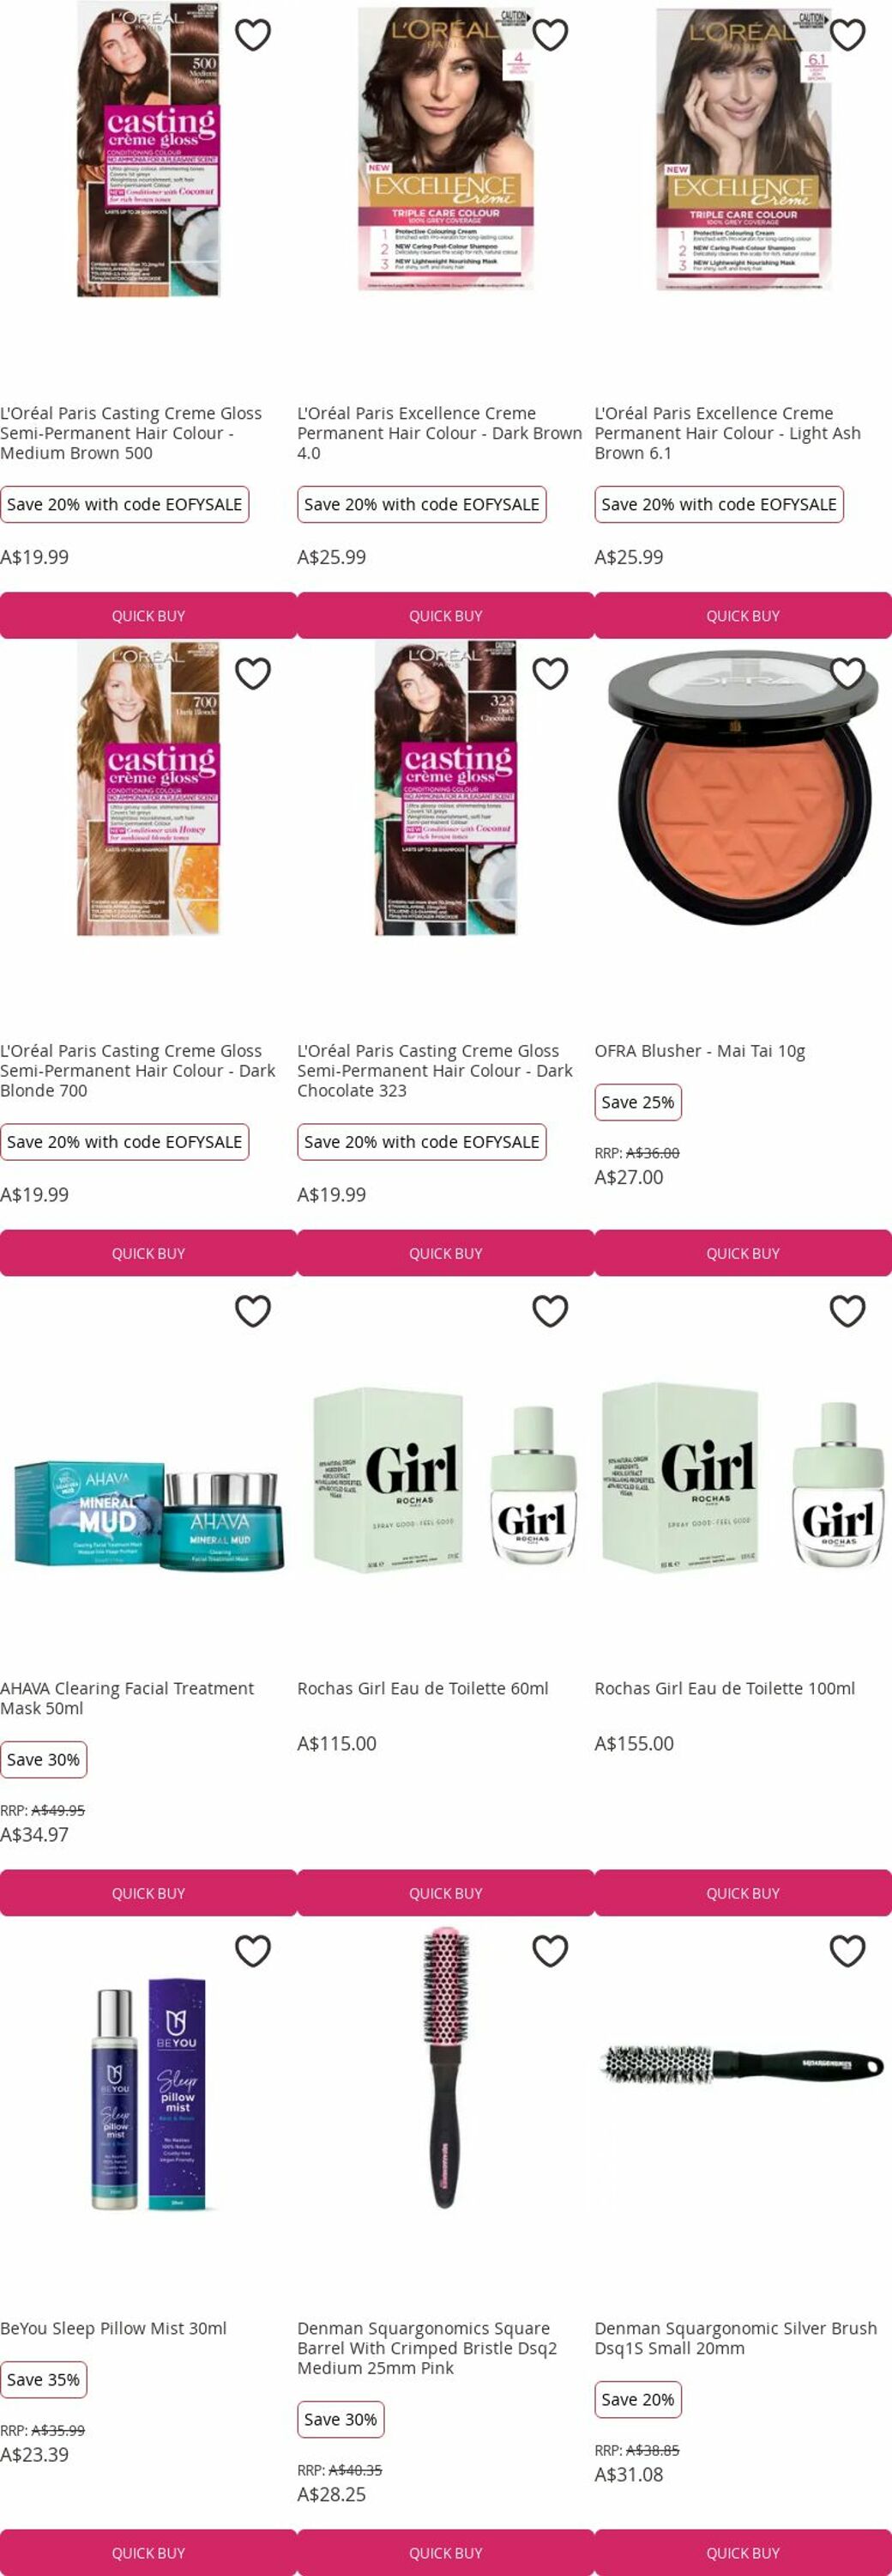Heart the AHAVA Clearing Facial Treatment Mask
This screenshot has height=2576, width=892.
253,1311
